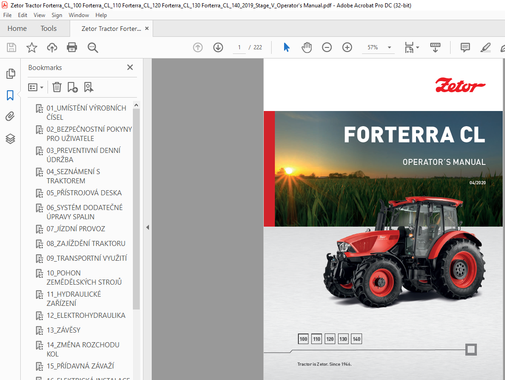Open the Sign menu
This screenshot has height=380, width=505.
click(57, 15)
